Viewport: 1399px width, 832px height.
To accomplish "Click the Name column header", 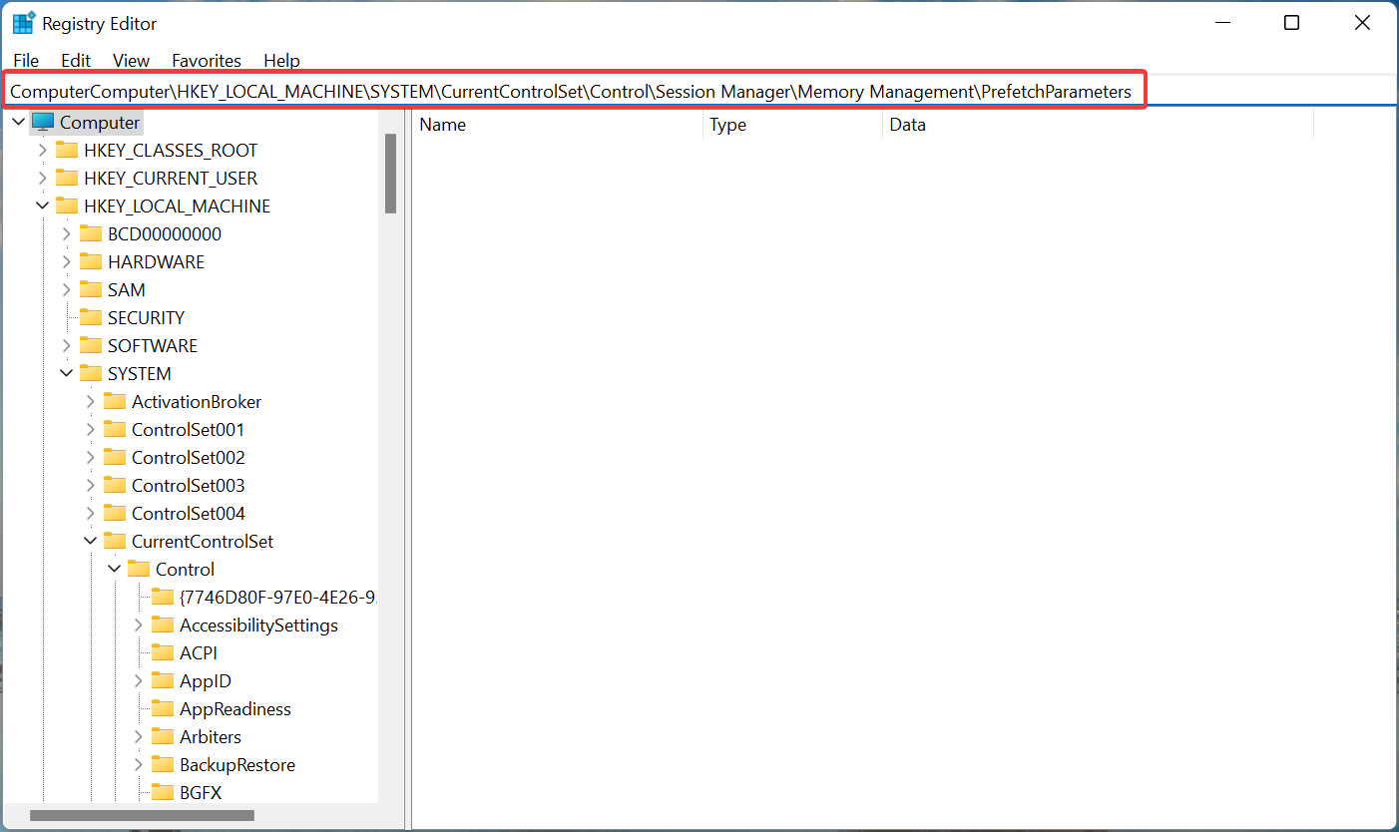I will click(x=444, y=125).
